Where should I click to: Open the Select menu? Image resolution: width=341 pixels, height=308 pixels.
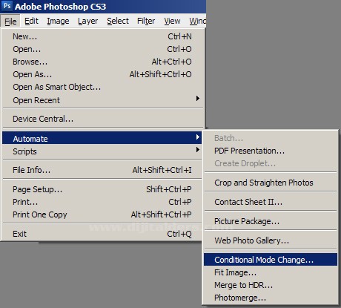tap(118, 22)
